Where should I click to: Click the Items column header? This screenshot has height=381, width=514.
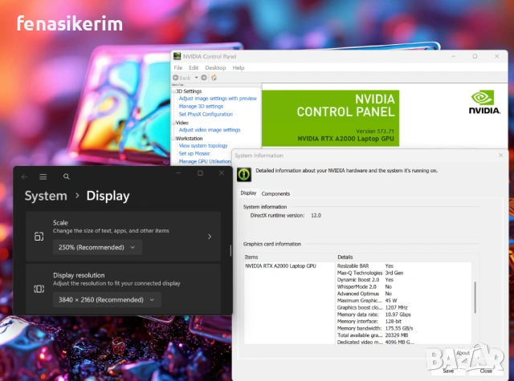[290, 257]
